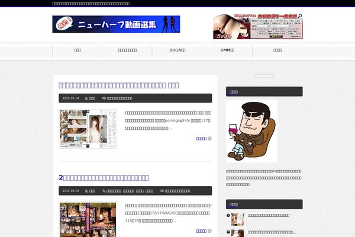Open the last navigation menu item
Image resolution: width=355 pixels, height=237 pixels.
tap(277, 50)
